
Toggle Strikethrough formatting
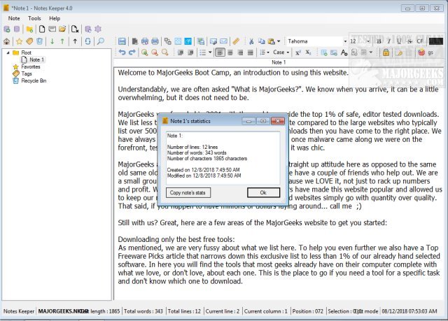point(409,41)
